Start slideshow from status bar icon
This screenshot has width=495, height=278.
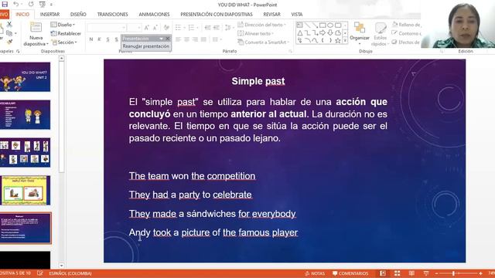coord(426,273)
